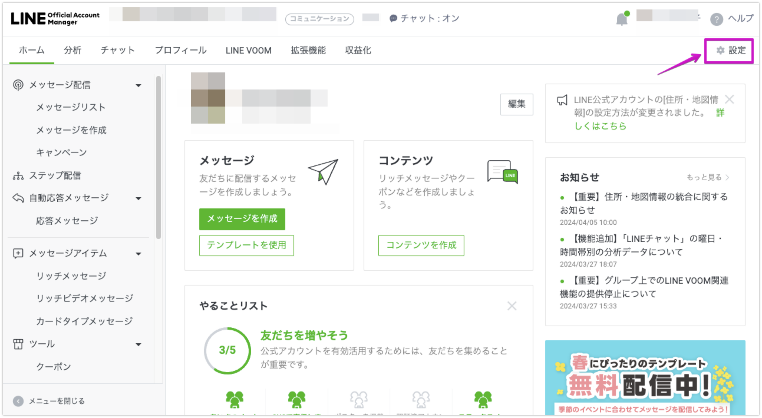
Task: Click the 3/5 progress circle
Action: pos(227,350)
